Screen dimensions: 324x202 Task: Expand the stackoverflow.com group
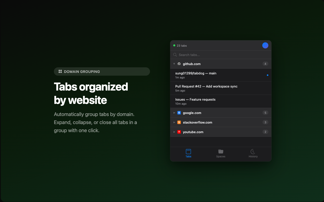174,122
